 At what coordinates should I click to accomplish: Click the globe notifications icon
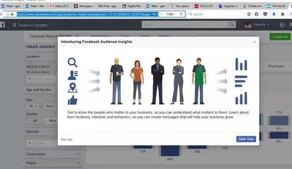click(x=283, y=25)
